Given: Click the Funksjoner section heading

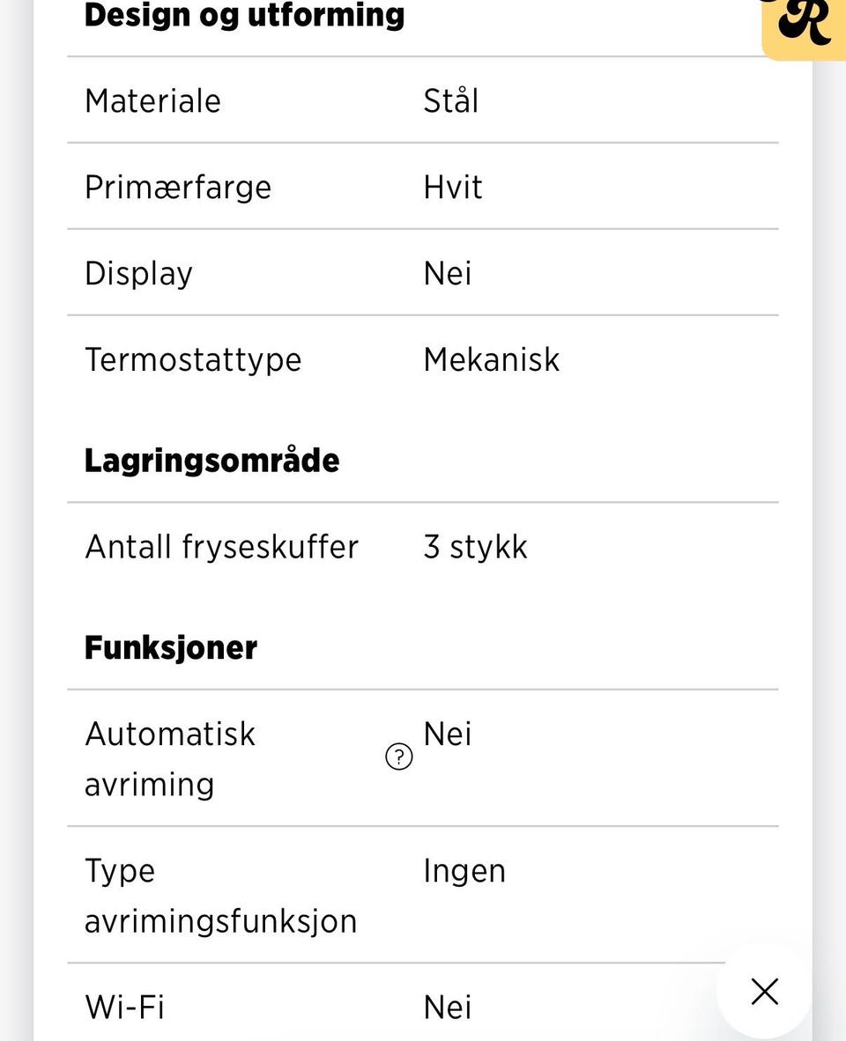Looking at the screenshot, I should coord(171,648).
